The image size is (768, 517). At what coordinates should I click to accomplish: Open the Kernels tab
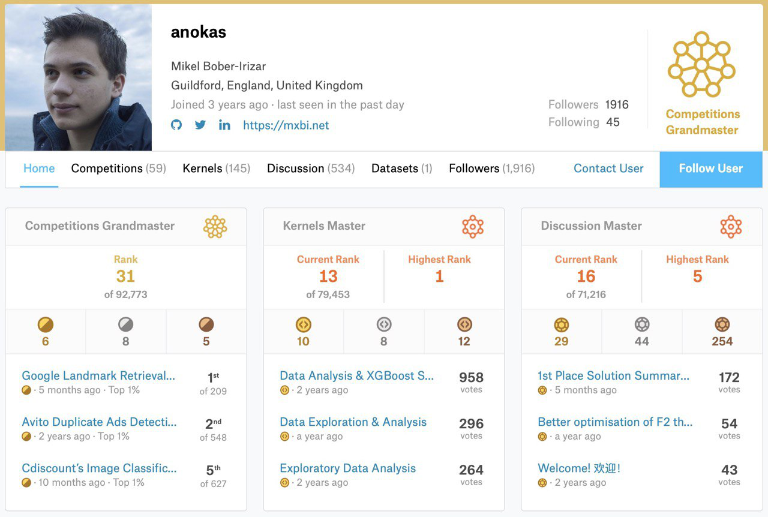point(216,169)
